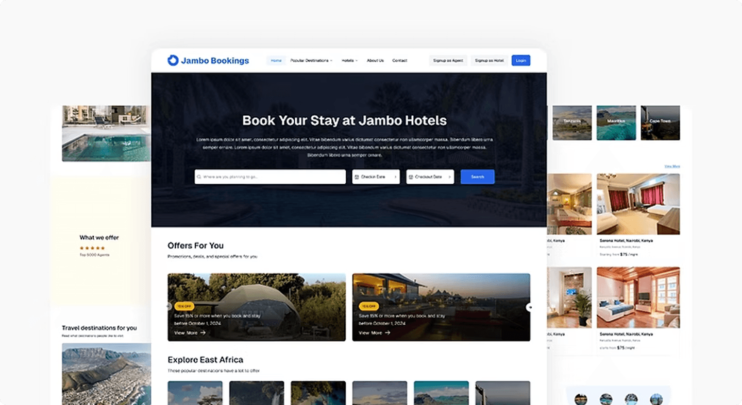Open the Mauritius destination thumbnail
742x405 pixels.
pos(616,122)
